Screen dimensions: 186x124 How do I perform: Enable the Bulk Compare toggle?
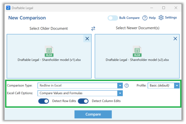point(113,18)
